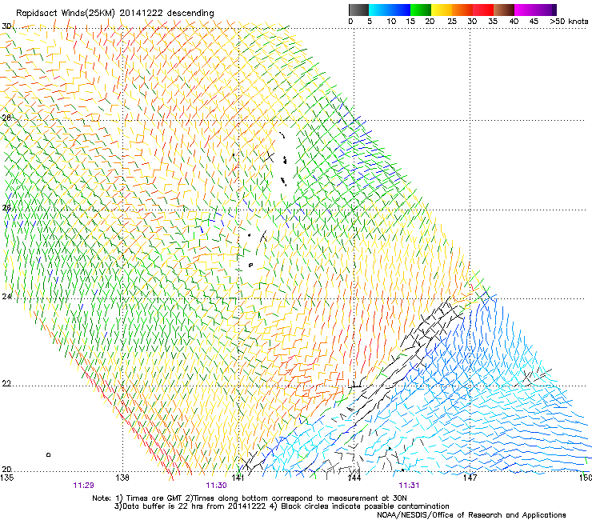Viewport: 592px width, 520px height.
Task: Click the legend tick label '25'
Action: pyautogui.click(x=452, y=21)
